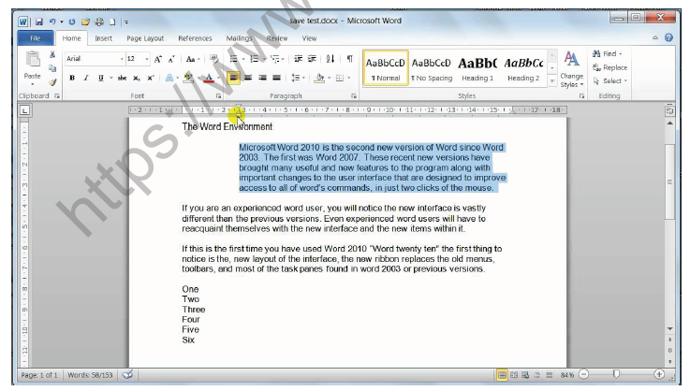Select the Format Painter brush

point(52,81)
